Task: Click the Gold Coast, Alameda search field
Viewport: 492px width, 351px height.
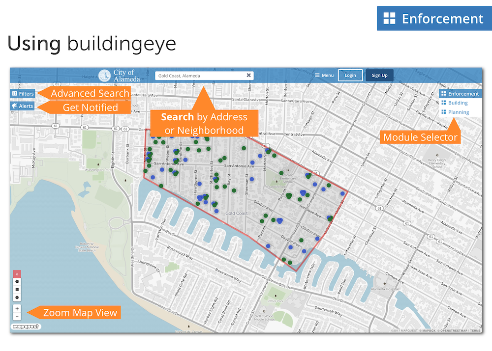Action: tap(204, 76)
